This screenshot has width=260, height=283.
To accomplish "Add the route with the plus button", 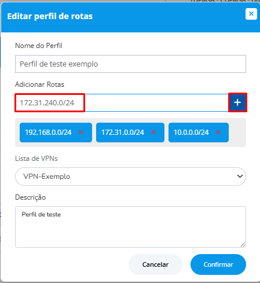I will click(x=237, y=102).
